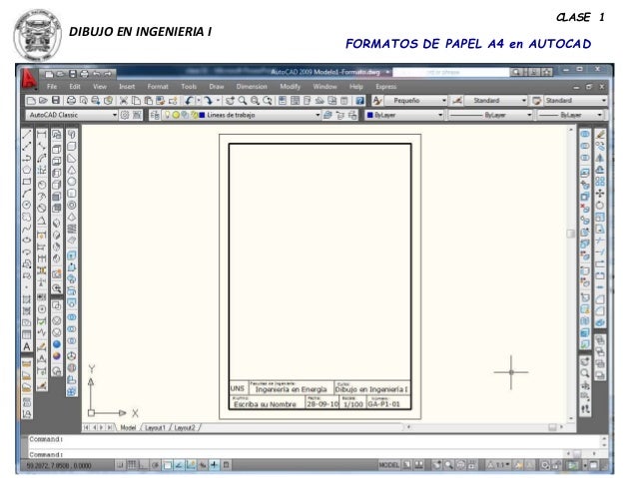Viewport: 637px width, 478px height.
Task: Click the Plot printer icon in Standard toolbar
Action: pyautogui.click(x=71, y=101)
